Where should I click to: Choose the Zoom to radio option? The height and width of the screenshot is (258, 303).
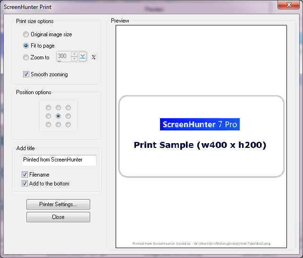[x=26, y=57]
